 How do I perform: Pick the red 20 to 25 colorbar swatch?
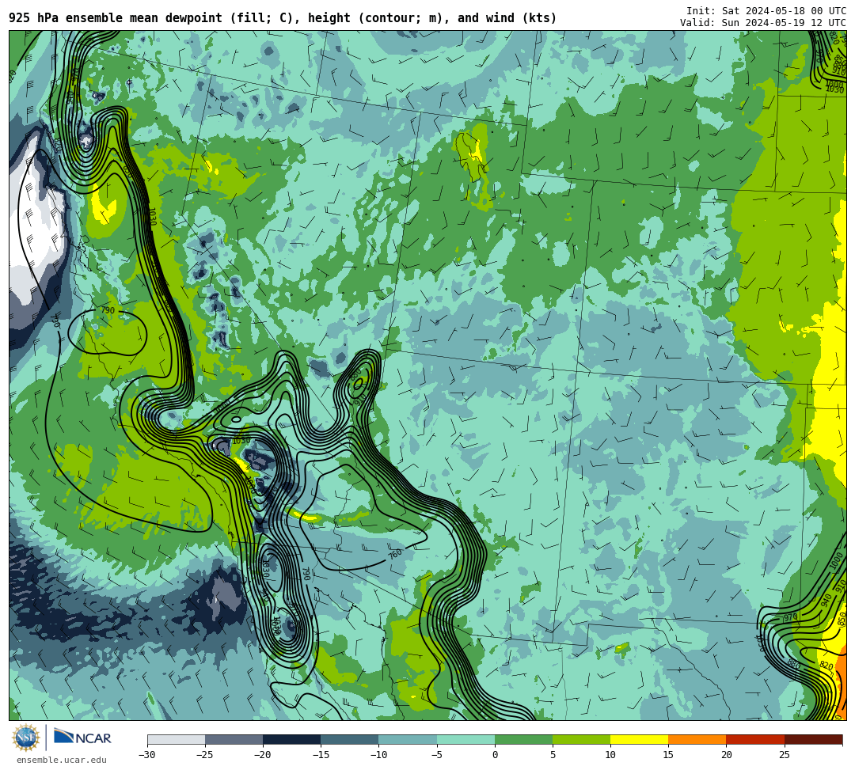(755, 739)
